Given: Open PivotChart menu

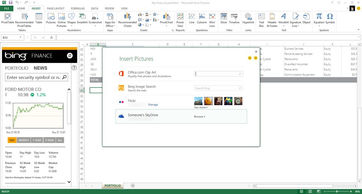Looking at the screenshot, I should 166,19.
